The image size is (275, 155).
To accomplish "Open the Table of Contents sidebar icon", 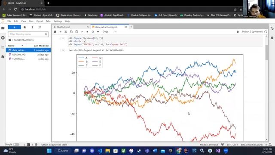I will pos(3,47).
